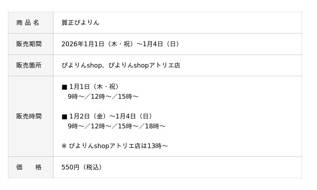This screenshot has height=190, width=317.
Task: Click the 550円 price value
Action: click(71, 167)
